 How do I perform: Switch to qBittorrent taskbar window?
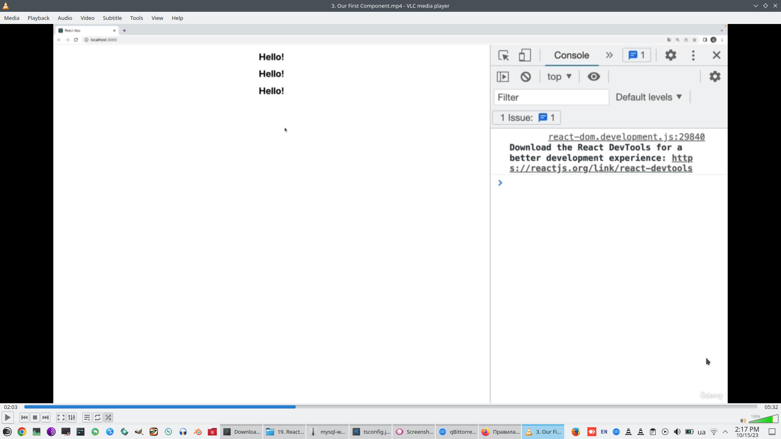point(457,432)
